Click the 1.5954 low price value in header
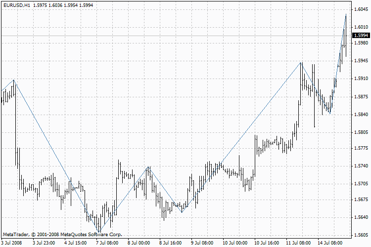This screenshot has height=247, width=371. click(x=71, y=5)
